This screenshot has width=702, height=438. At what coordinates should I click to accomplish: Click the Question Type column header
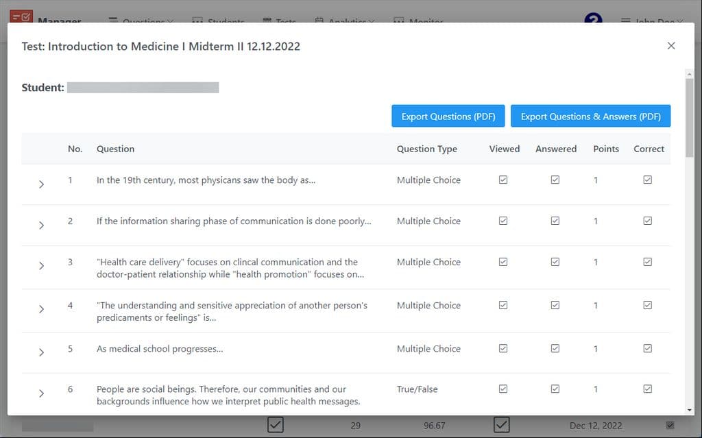(x=426, y=149)
